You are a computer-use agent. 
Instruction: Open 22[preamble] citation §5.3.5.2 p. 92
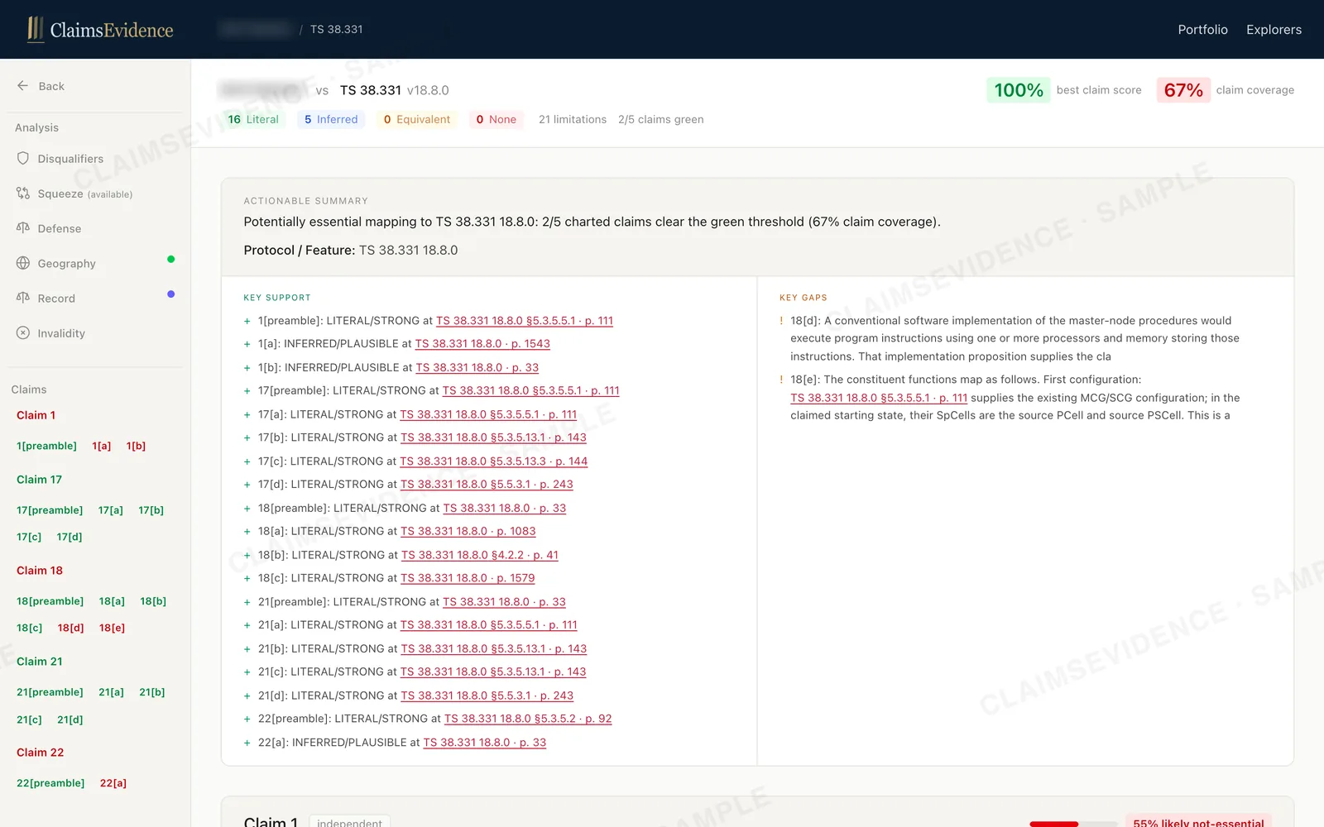pos(528,719)
